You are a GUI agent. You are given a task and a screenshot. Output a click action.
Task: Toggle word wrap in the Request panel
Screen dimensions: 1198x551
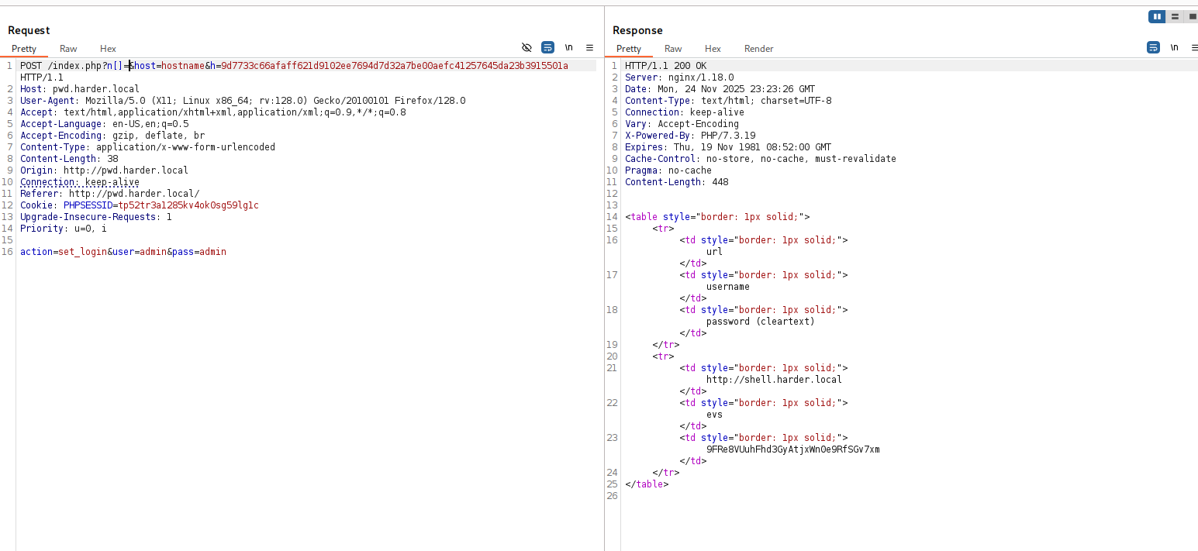pos(547,48)
